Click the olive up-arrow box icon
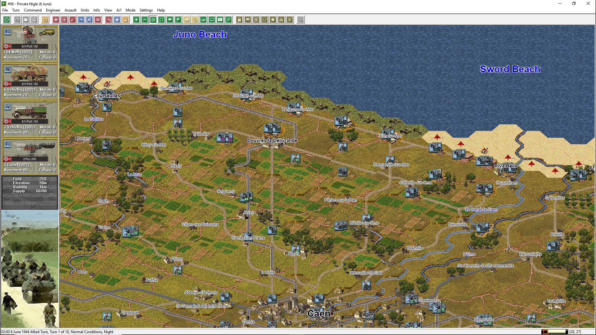Image resolution: width=596 pixels, height=335 pixels. pyautogui.click(x=290, y=20)
